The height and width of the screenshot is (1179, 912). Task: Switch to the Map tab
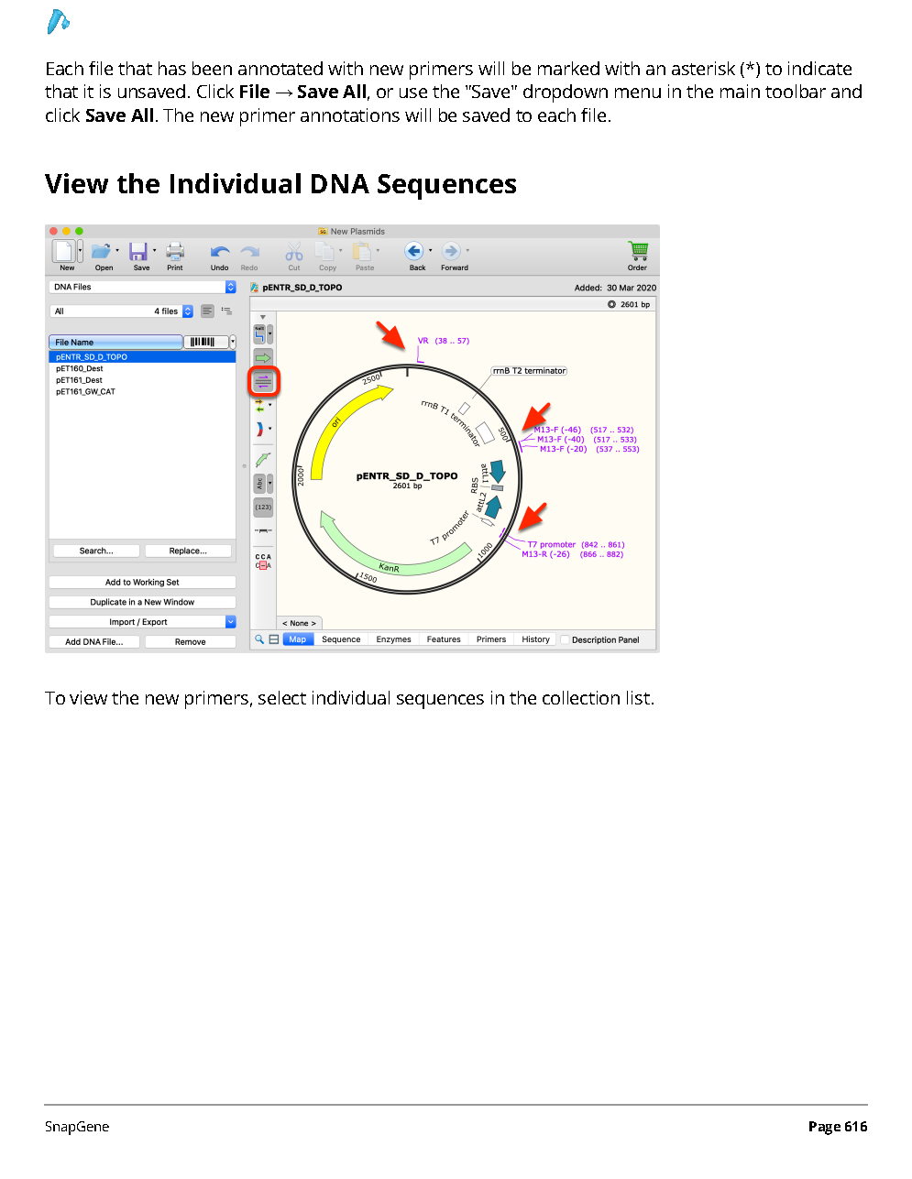(x=298, y=639)
